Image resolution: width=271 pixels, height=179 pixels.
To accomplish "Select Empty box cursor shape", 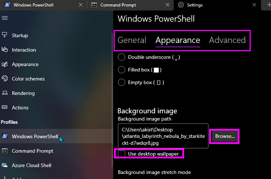I will pyautogui.click(x=122, y=82).
